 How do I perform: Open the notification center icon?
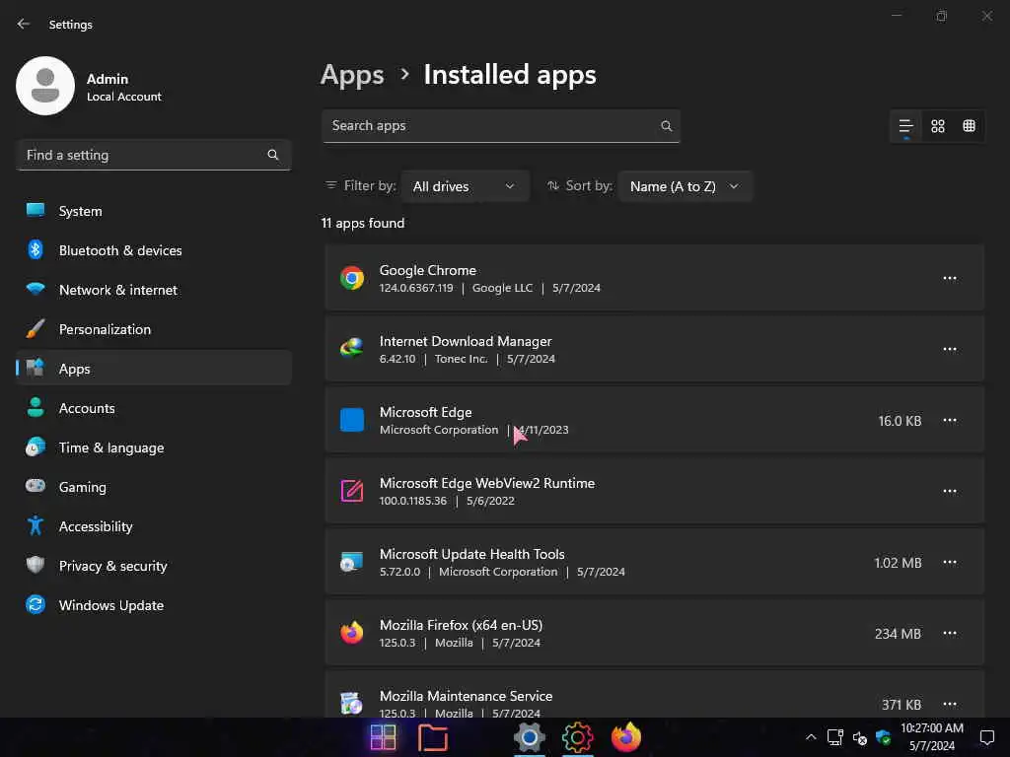click(x=986, y=737)
